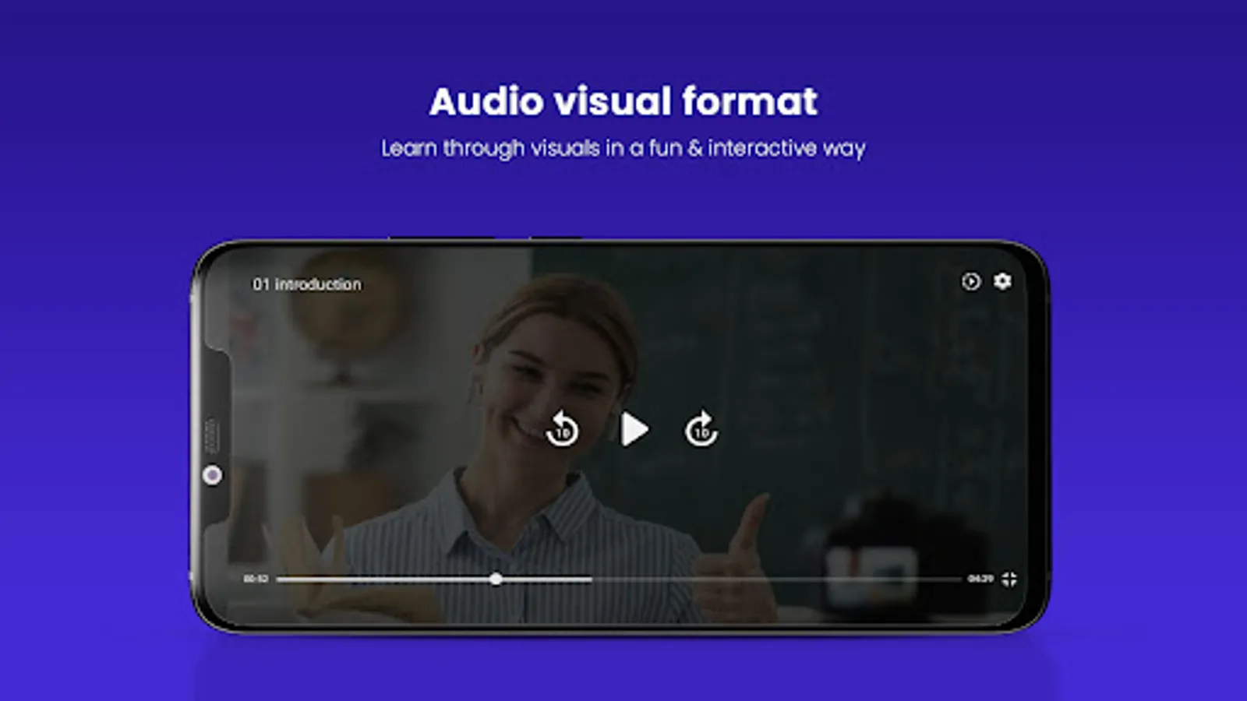The height and width of the screenshot is (701, 1247).
Task: Click the total duration label
Action: (x=980, y=579)
